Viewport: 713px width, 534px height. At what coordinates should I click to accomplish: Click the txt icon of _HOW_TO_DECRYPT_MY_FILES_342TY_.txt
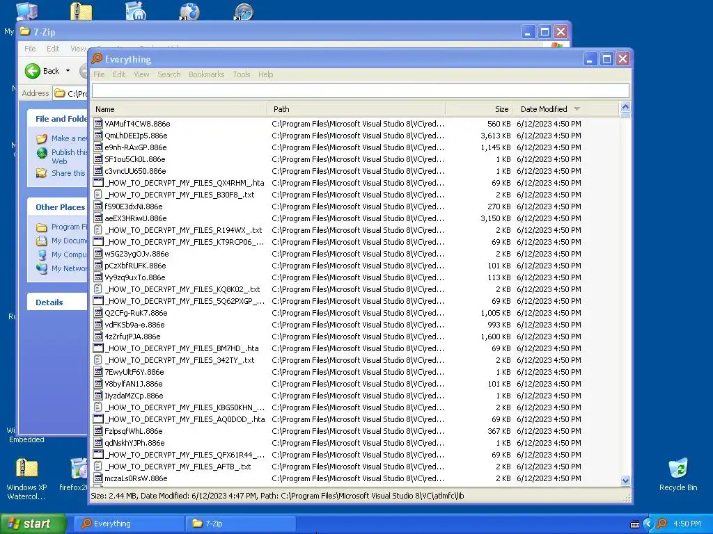click(97, 359)
